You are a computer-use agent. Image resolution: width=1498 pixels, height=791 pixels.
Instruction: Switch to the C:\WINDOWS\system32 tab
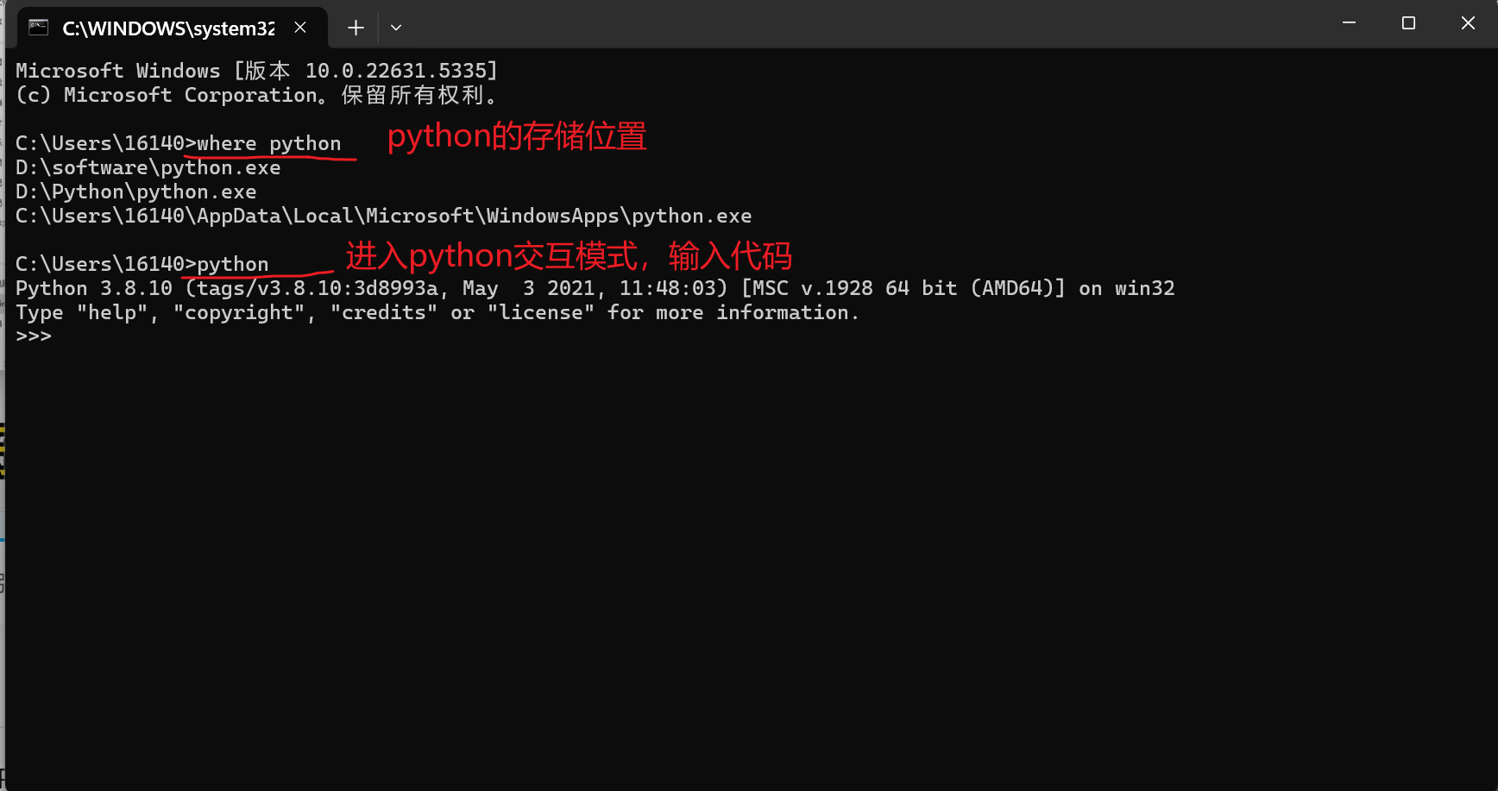168,28
